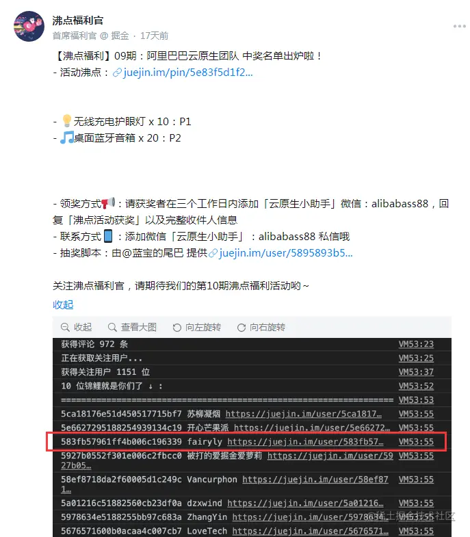Open the juejin.im/user/5895893b5 script author link
470x537 pixels.
[286, 252]
